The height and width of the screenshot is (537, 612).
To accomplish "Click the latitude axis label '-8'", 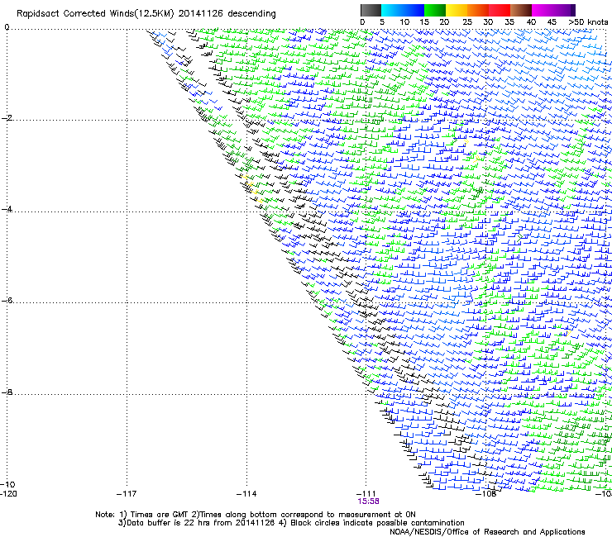I will (7, 392).
